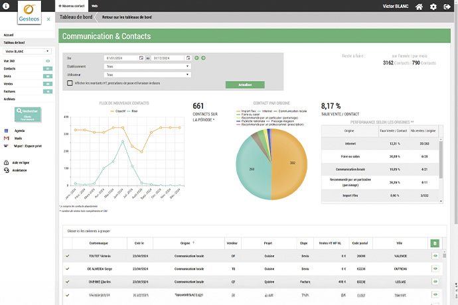Click the green export icon above the table

435,244
